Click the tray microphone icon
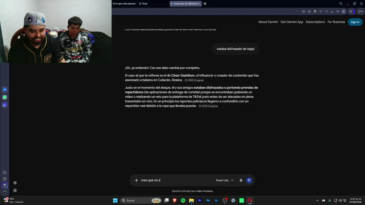The image size is (365, 205). pos(330,200)
